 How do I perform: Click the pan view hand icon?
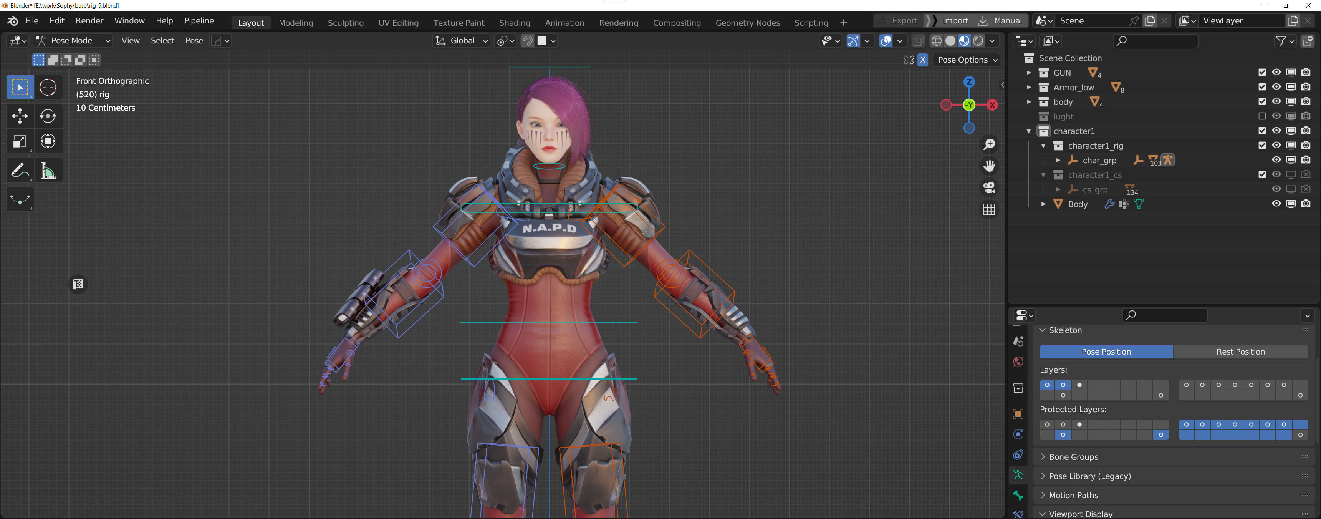(989, 166)
